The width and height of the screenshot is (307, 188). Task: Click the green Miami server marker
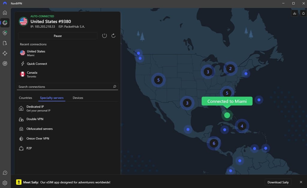point(227,115)
